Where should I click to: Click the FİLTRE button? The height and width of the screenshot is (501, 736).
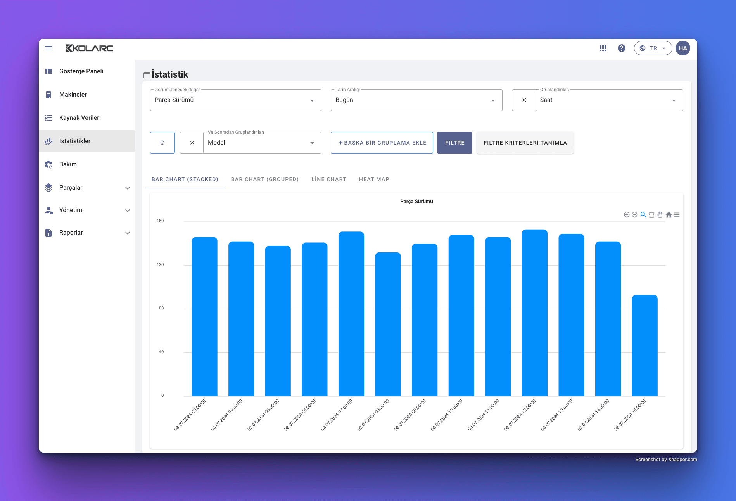(x=454, y=143)
